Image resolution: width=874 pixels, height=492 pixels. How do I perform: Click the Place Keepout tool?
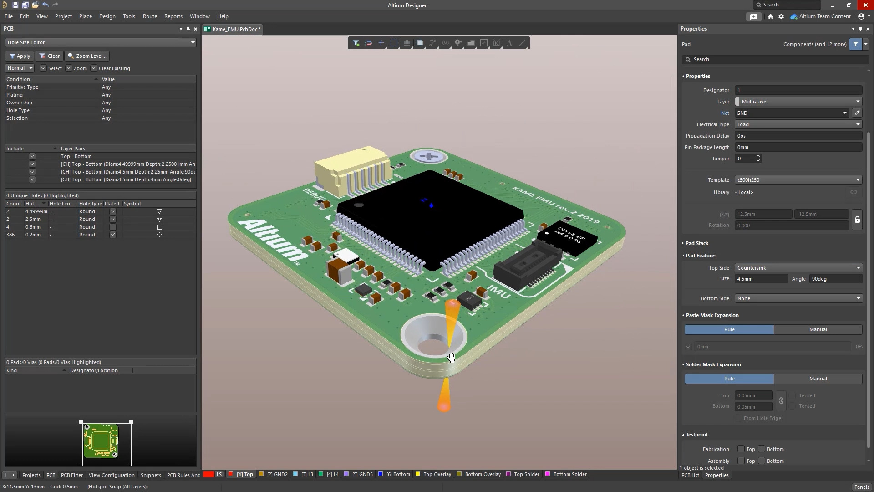pyautogui.click(x=484, y=43)
